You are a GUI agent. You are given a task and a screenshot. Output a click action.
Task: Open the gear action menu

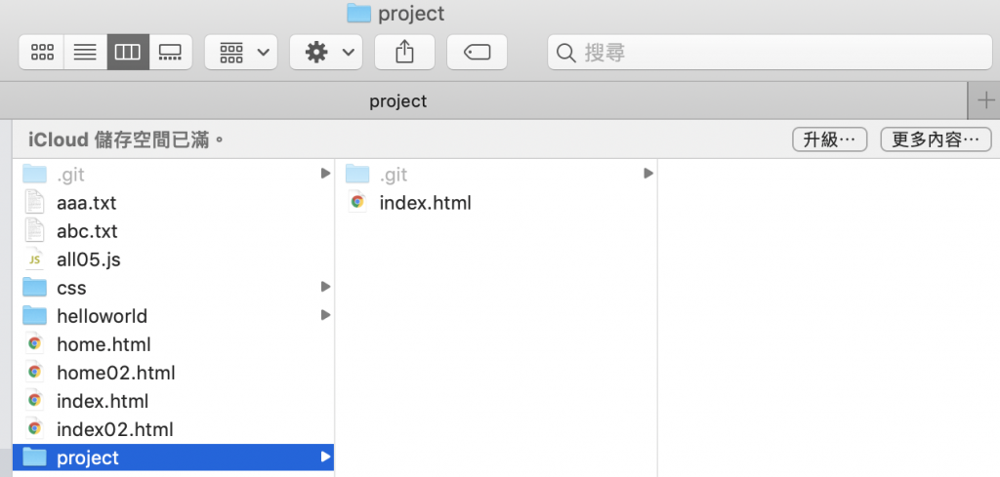click(x=326, y=53)
